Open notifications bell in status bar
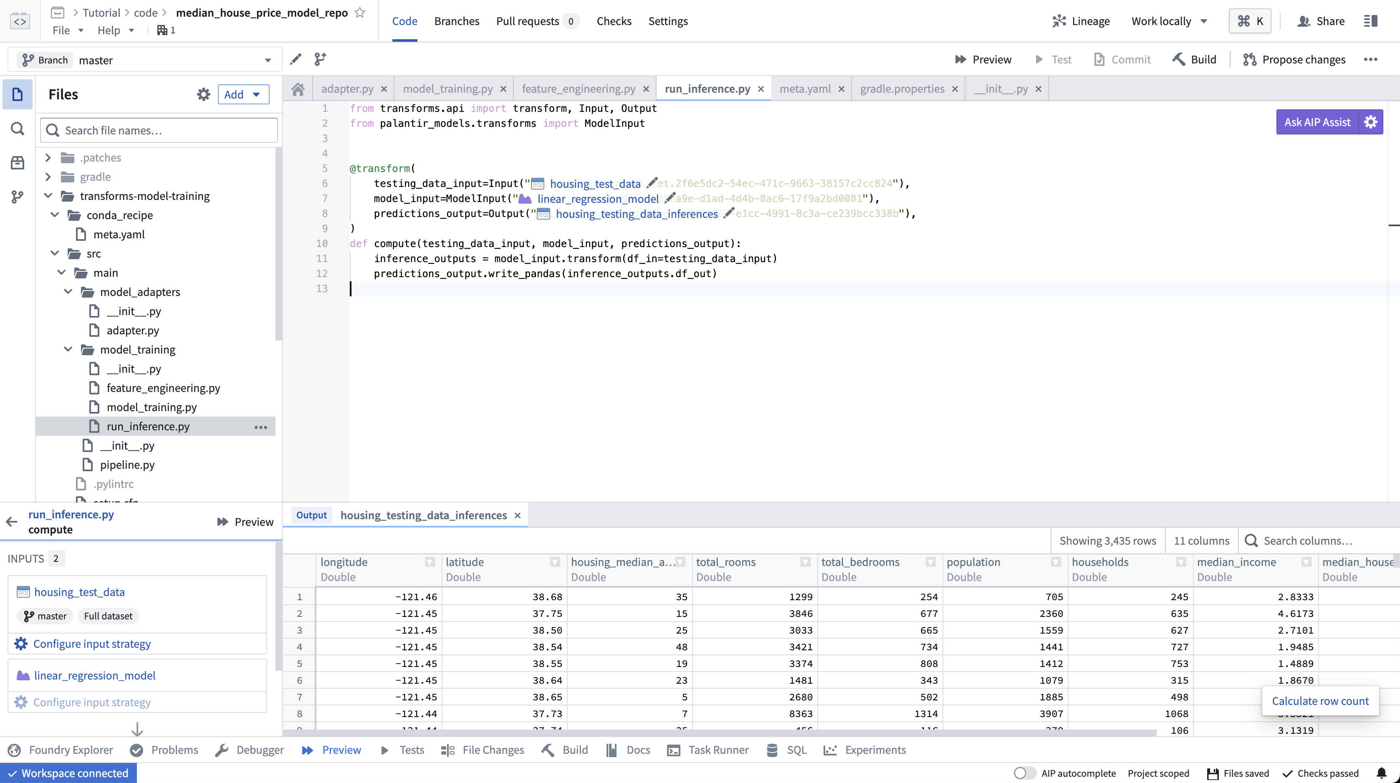Screen dimensions: 1400x783 [1382, 773]
